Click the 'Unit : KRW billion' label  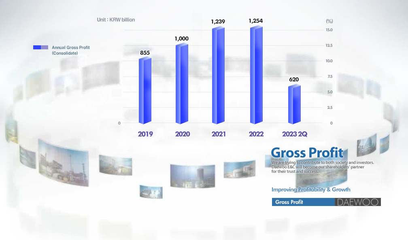tap(116, 20)
